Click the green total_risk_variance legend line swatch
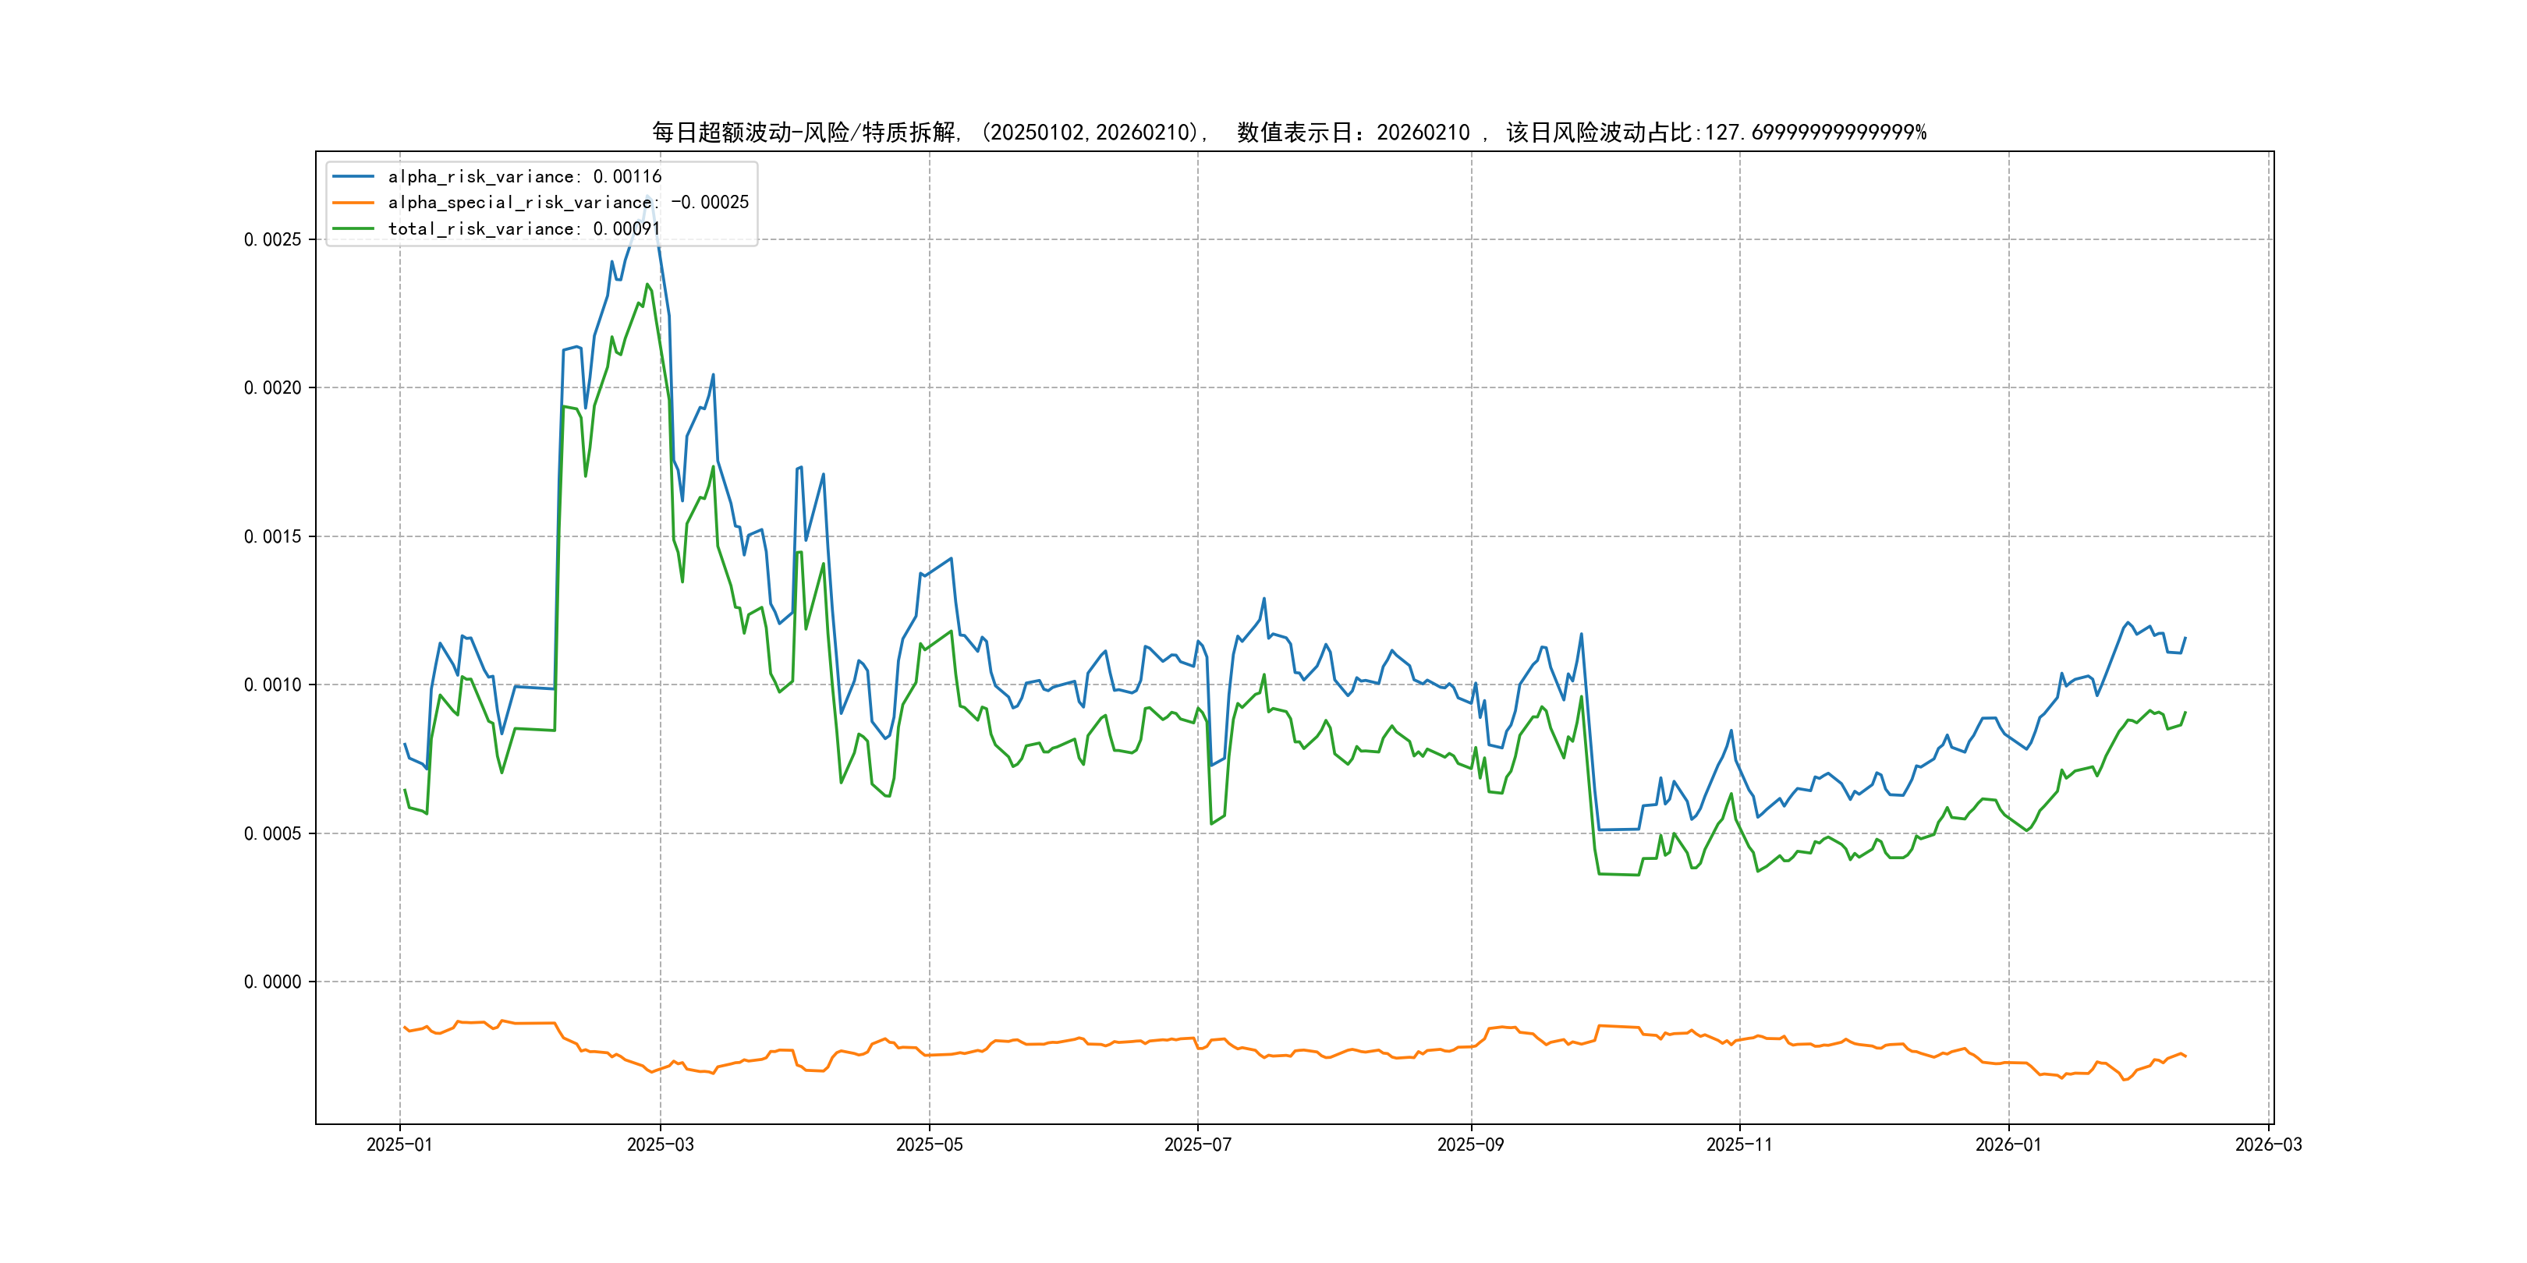This screenshot has height=1263, width=2527. (353, 228)
